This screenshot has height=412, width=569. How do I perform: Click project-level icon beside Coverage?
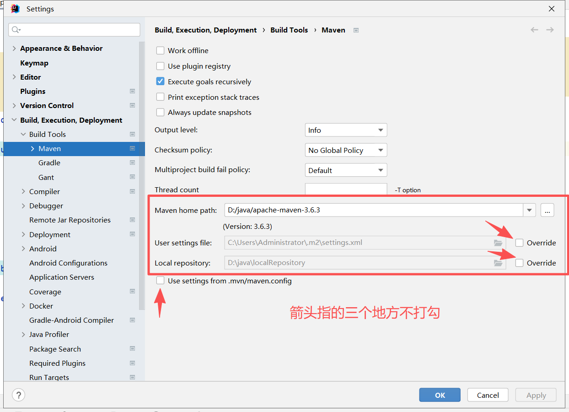click(x=132, y=292)
